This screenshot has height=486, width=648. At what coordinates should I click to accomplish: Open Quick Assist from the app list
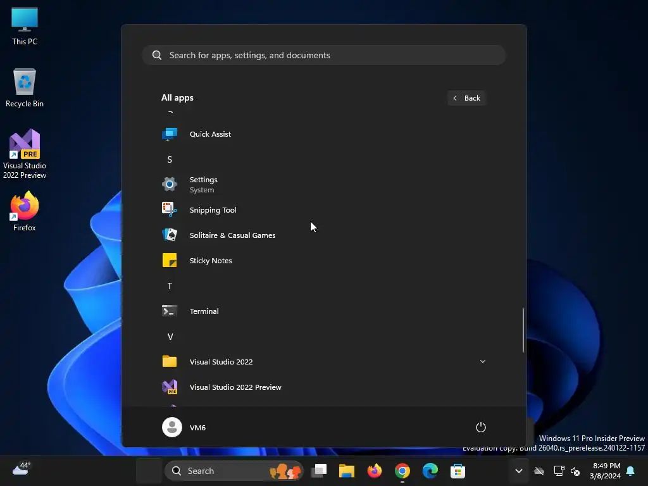point(323,134)
